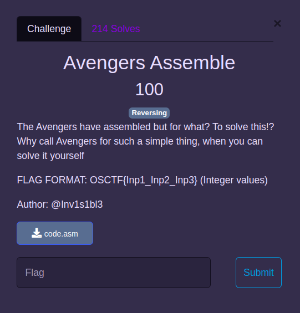300x313 pixels.
Task: Click the 'Author:' label
Action: (x=33, y=204)
